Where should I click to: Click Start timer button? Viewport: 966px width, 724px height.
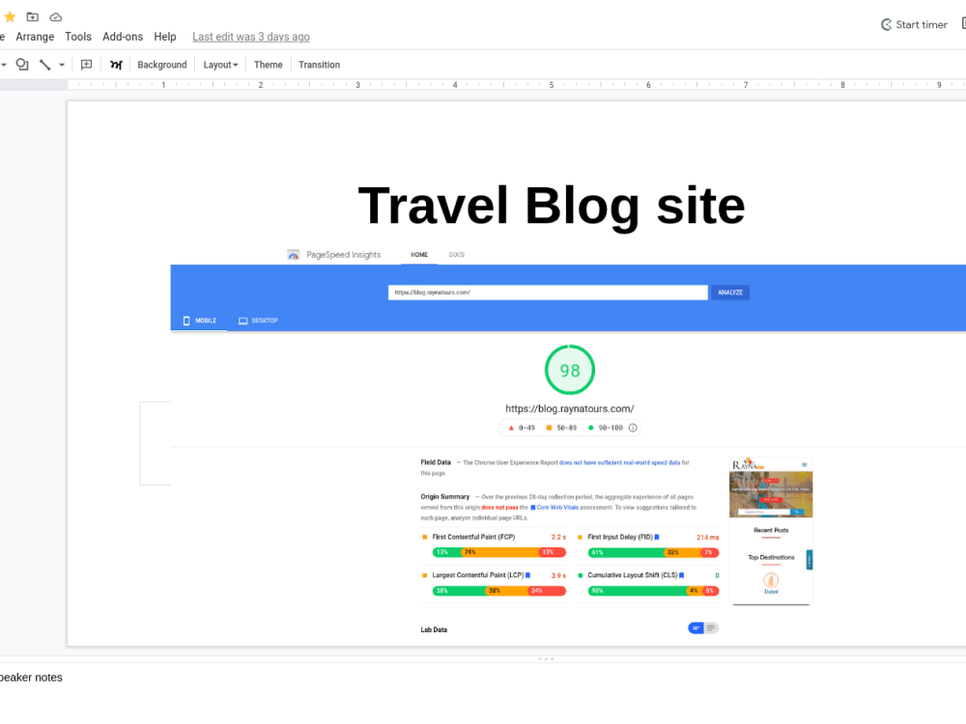914,25
